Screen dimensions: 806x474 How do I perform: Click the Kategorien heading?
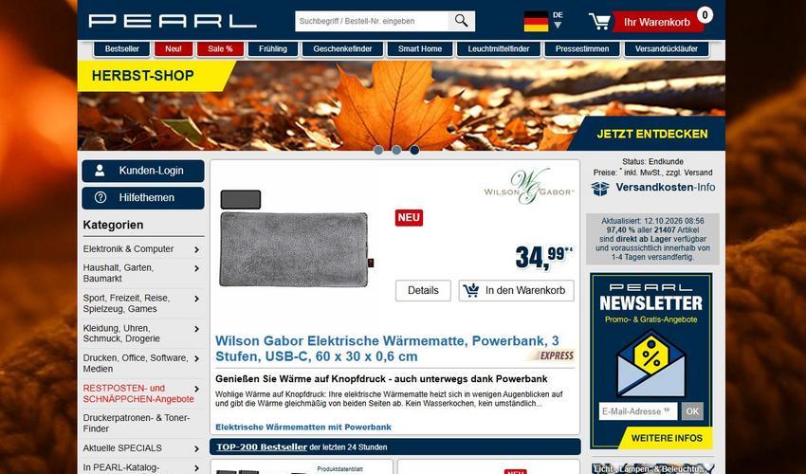[x=113, y=225]
